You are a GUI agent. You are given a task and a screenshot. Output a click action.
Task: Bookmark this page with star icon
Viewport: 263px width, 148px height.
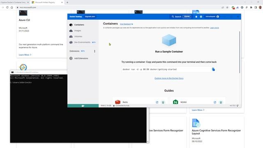227,7
